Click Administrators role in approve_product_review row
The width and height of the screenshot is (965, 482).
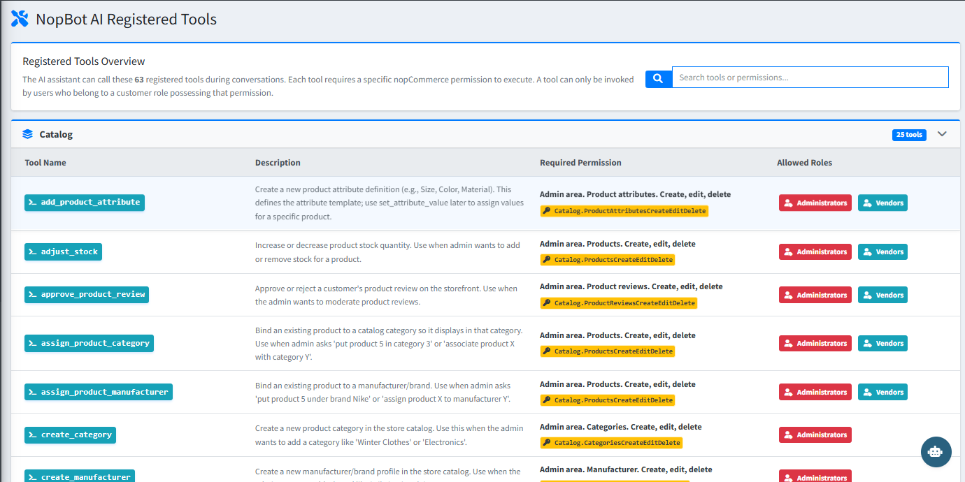[815, 295]
